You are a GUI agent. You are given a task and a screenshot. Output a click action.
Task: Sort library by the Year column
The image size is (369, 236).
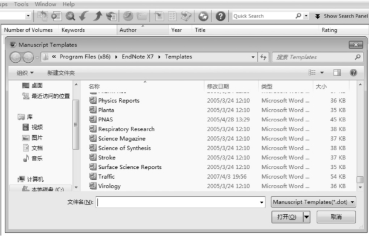180,30
